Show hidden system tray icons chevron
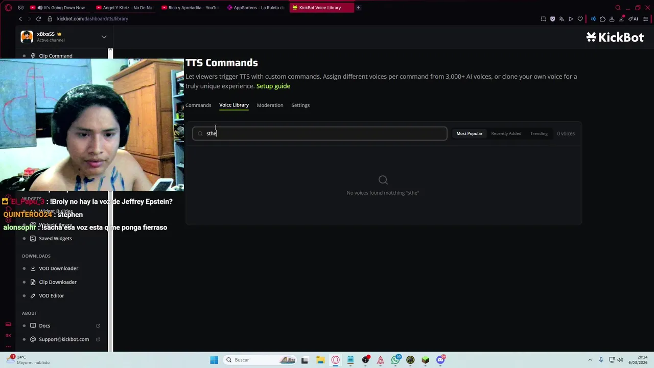The width and height of the screenshot is (654, 368). point(590,360)
